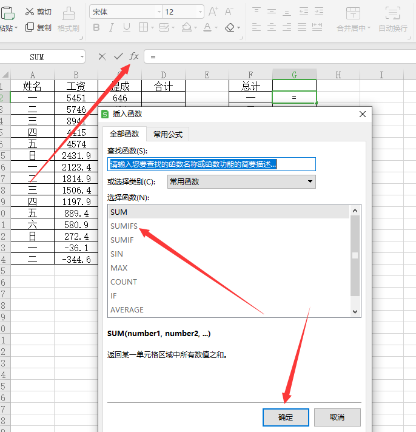The height and width of the screenshot is (432, 416).
Task: Expand the font color dropdown arrow
Action: point(216,27)
